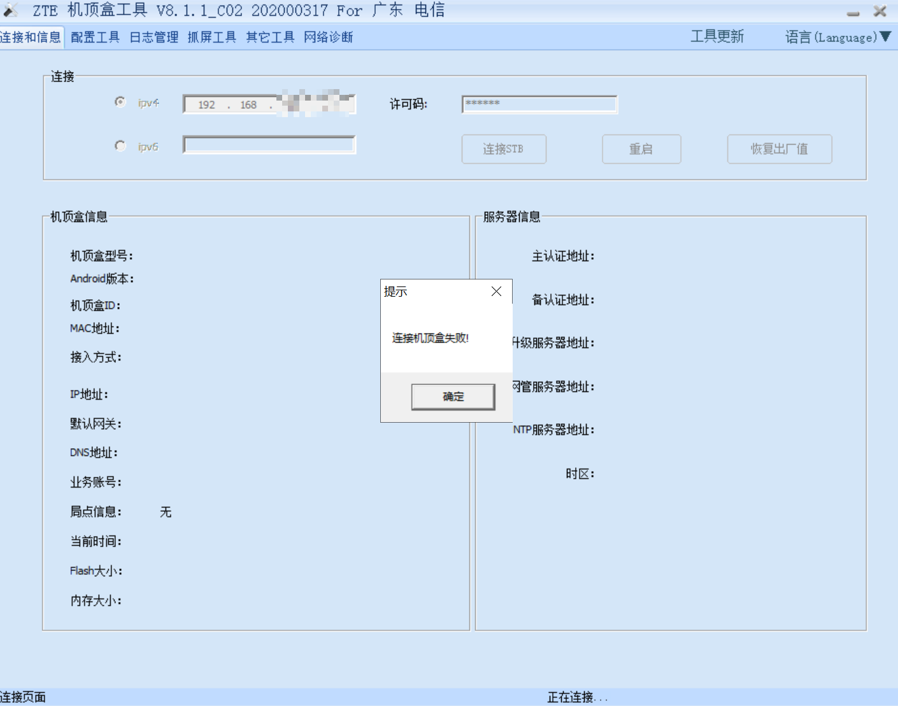Click the Android版本 label
The image size is (898, 706).
[x=102, y=279]
